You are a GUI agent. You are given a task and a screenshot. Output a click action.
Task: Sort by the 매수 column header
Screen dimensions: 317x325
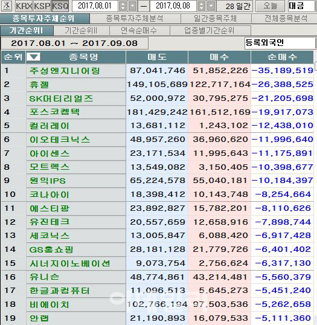coord(219,57)
